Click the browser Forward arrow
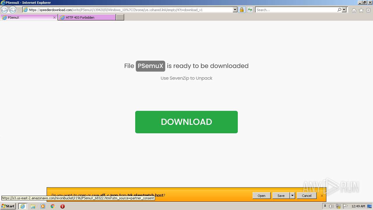 tap(13, 10)
